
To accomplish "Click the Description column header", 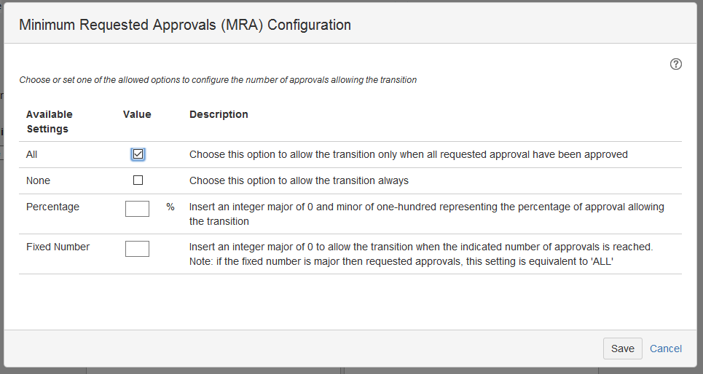I will pos(219,114).
